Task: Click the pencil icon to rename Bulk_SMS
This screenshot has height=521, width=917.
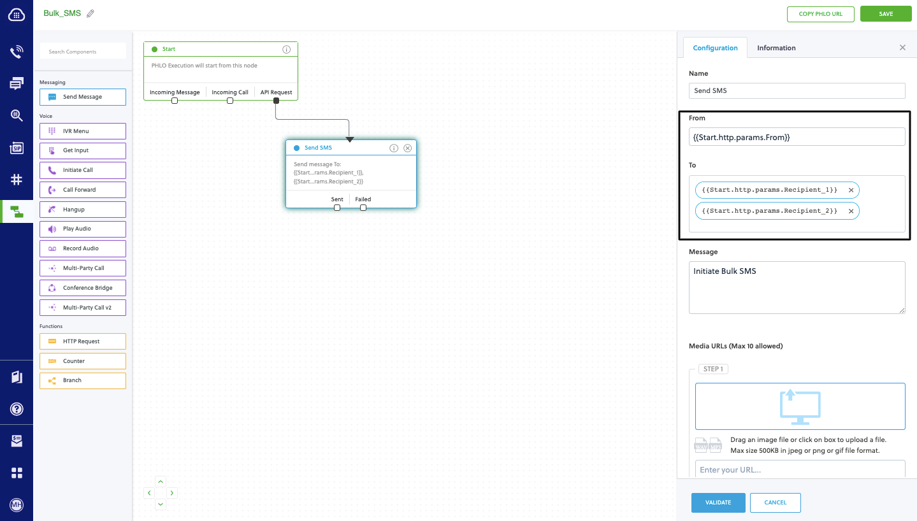Action: pos(89,12)
